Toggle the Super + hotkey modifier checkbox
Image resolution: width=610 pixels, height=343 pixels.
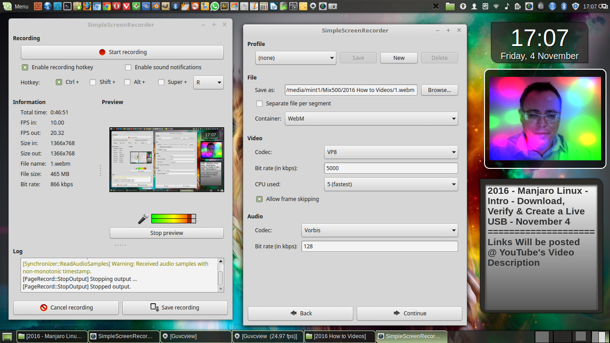click(161, 82)
